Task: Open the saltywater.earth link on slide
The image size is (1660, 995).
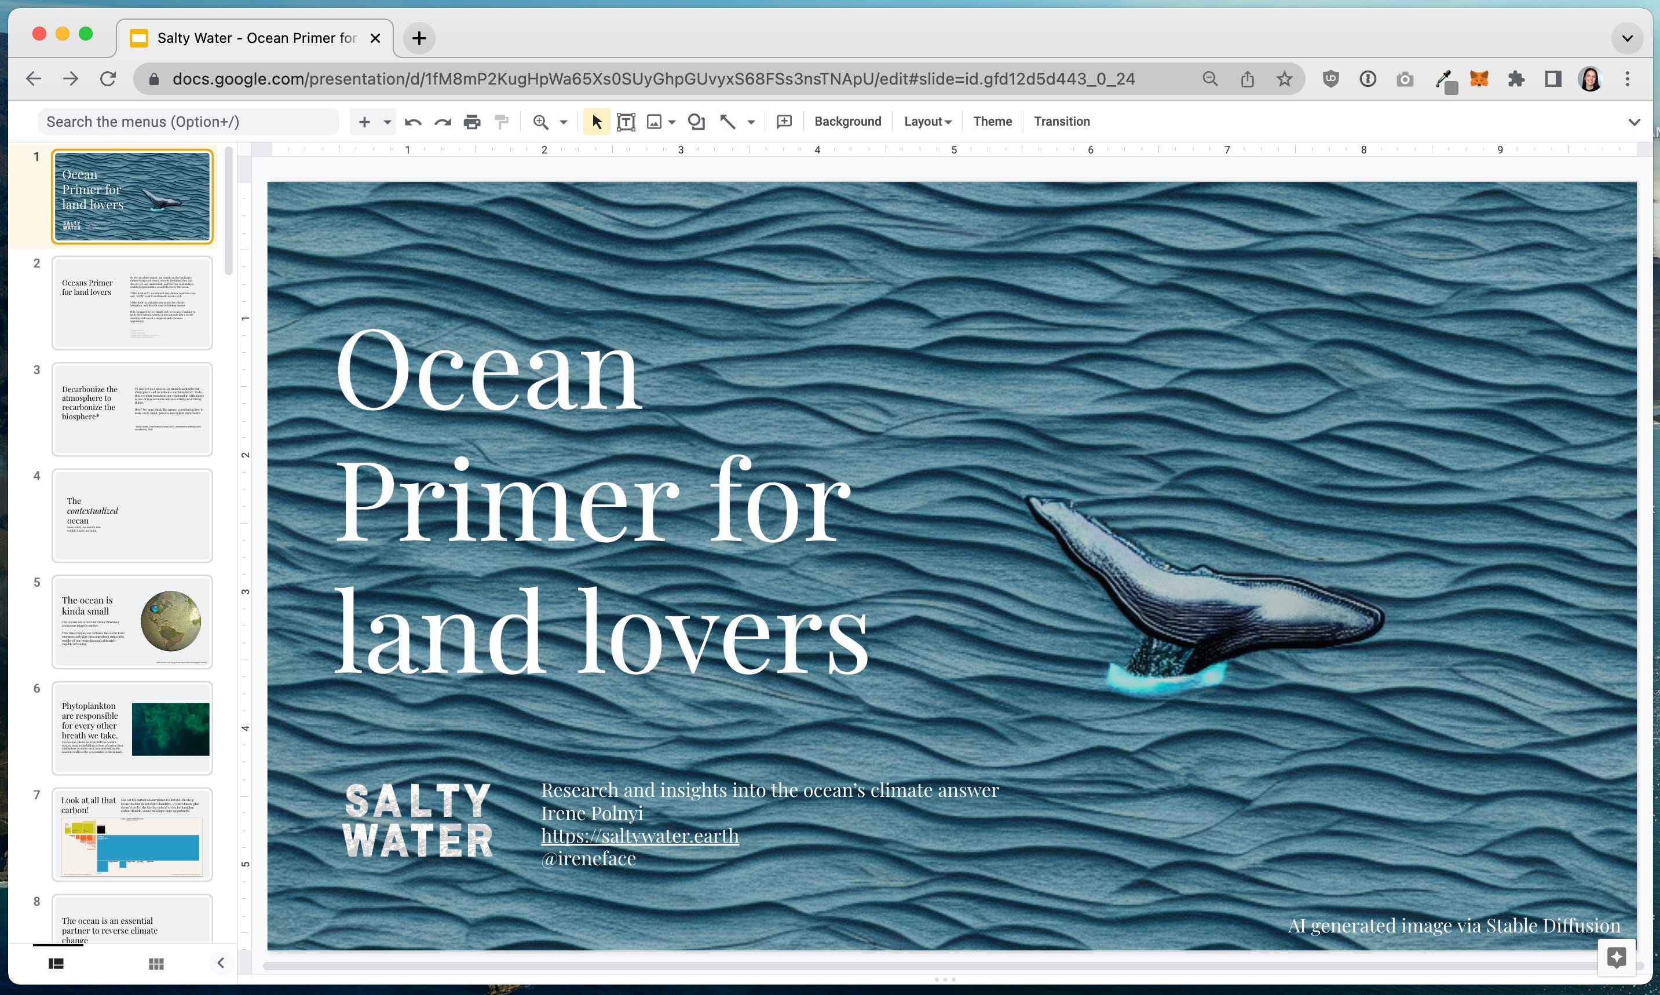Action: tap(639, 835)
